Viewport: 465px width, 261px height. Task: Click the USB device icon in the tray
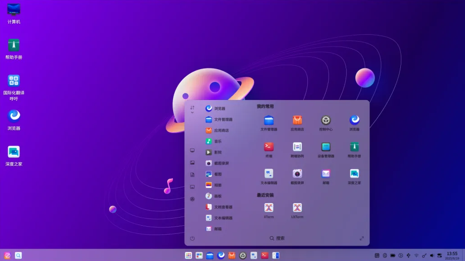point(409,256)
